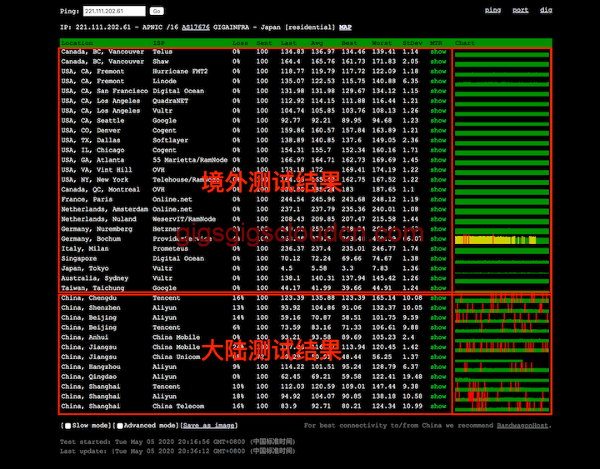Click the ISP column header

(x=158, y=43)
